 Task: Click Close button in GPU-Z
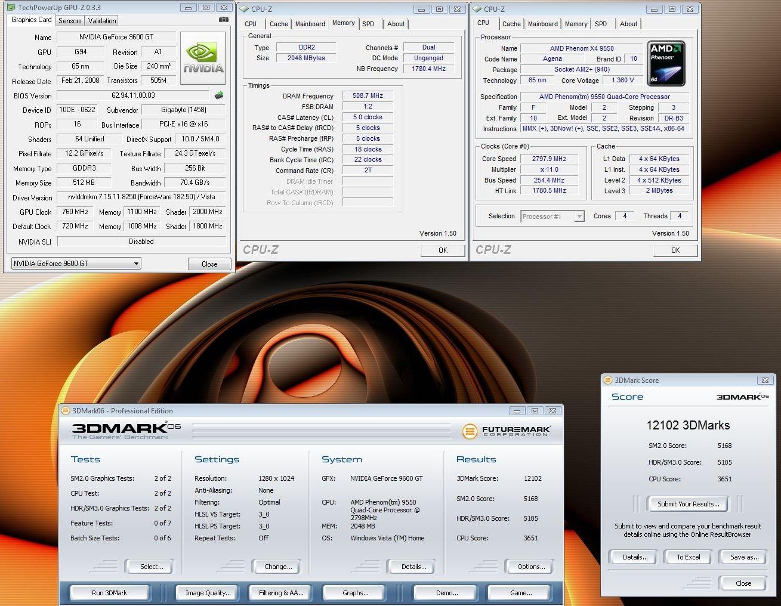pos(209,264)
